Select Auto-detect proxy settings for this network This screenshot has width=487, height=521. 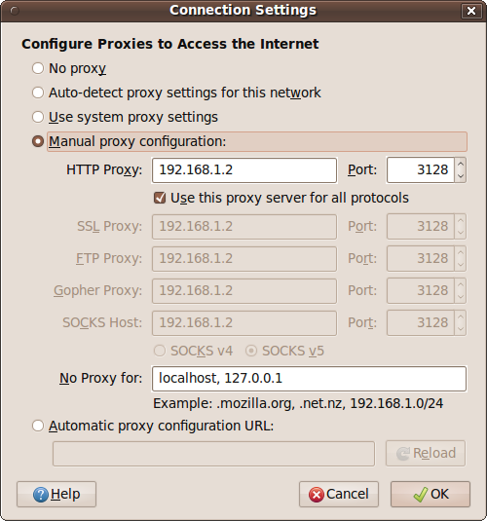[38, 93]
